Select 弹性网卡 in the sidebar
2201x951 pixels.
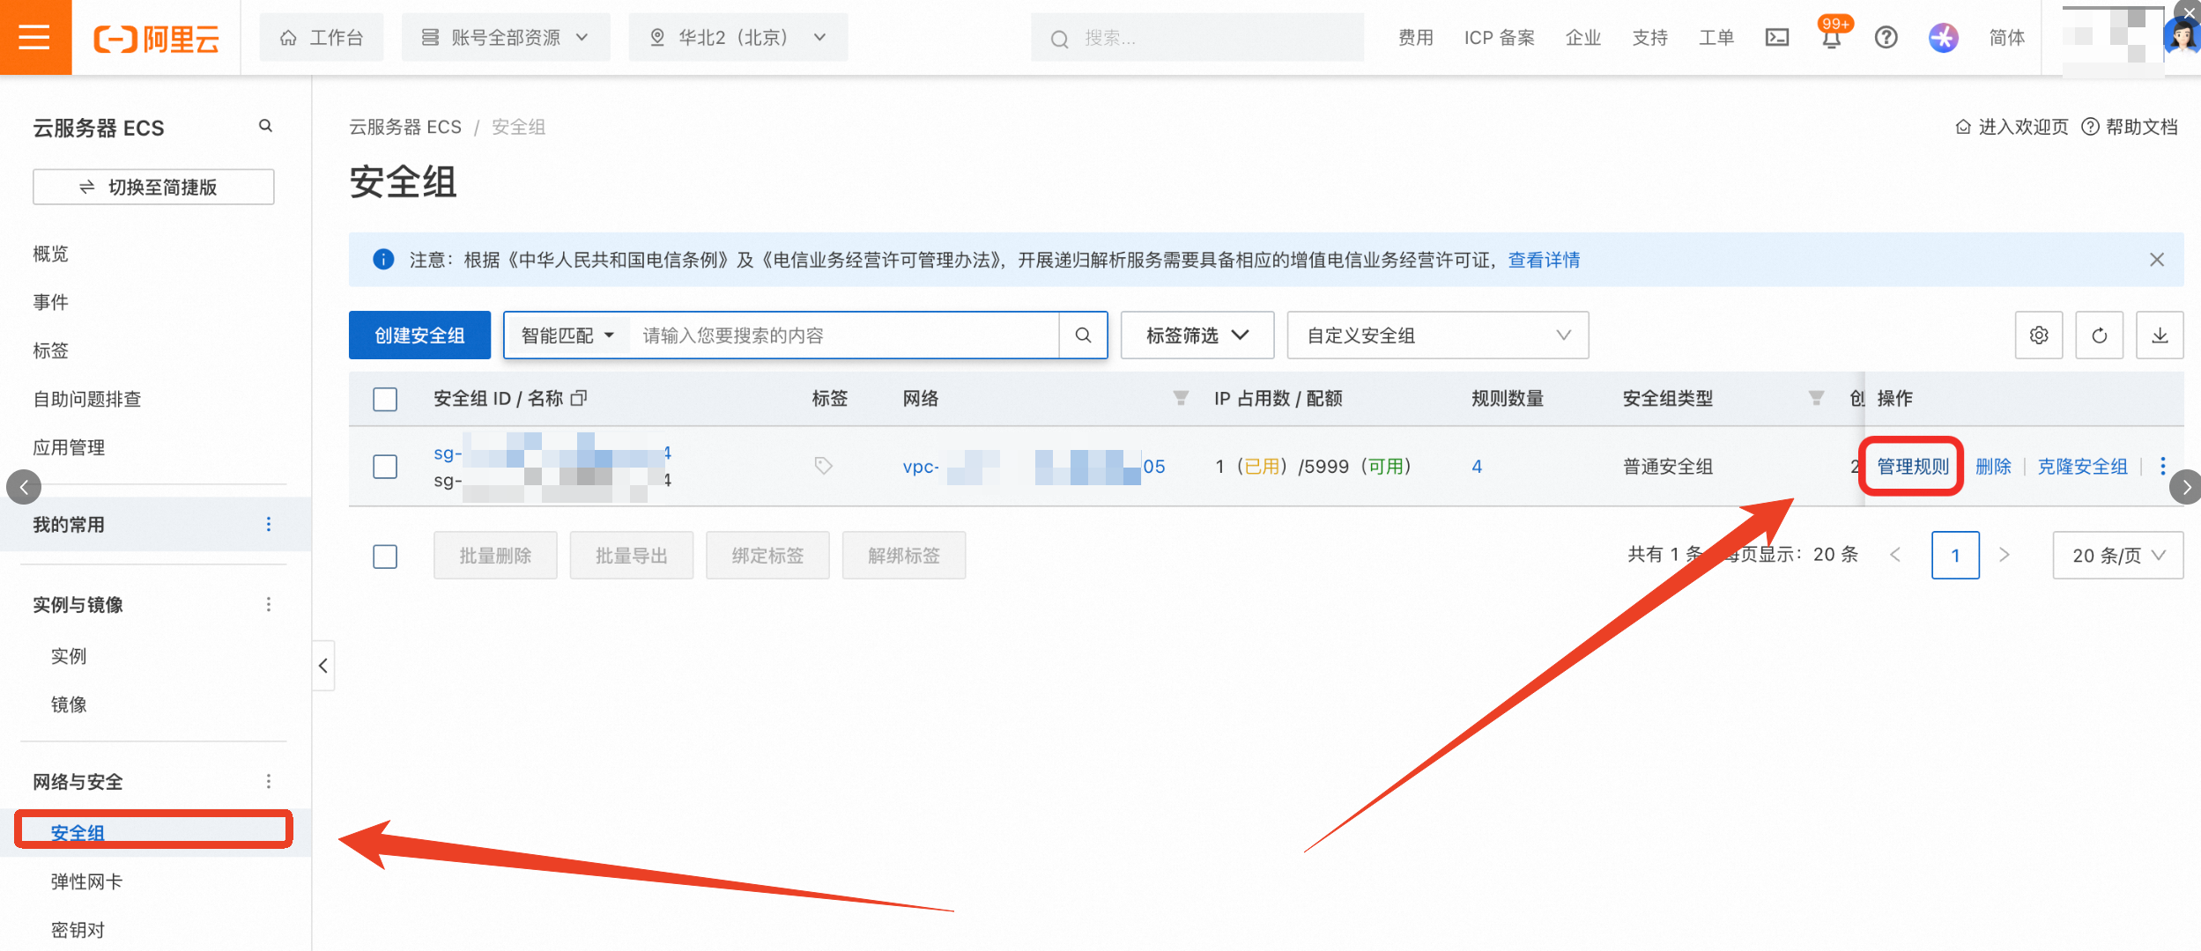coord(86,881)
